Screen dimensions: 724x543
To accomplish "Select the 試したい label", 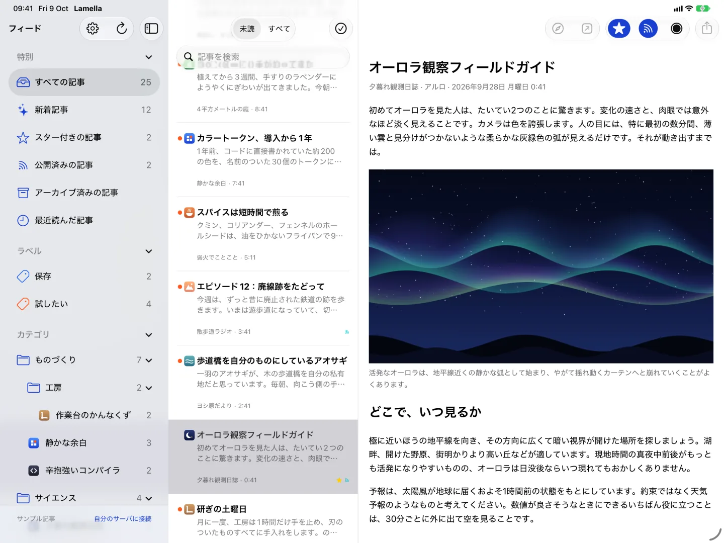I will click(x=84, y=304).
